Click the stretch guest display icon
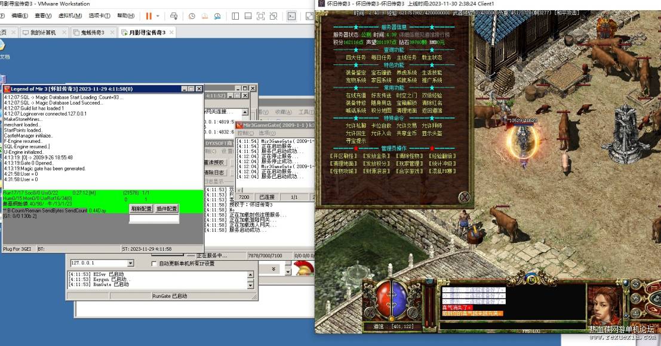 [309, 16]
